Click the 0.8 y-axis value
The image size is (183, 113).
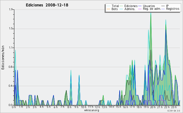pos(10,67)
